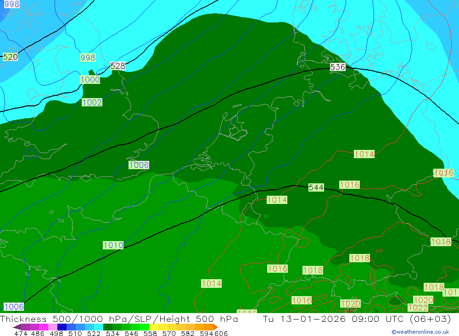The image size is (459, 336).
Task: Click the legend value 558
Action: click(x=150, y=333)
